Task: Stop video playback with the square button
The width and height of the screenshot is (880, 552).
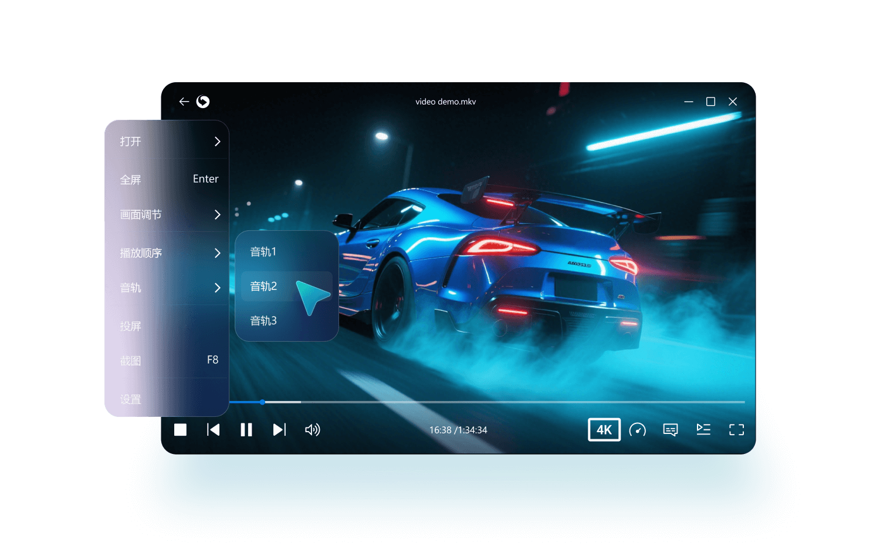Action: point(181,430)
